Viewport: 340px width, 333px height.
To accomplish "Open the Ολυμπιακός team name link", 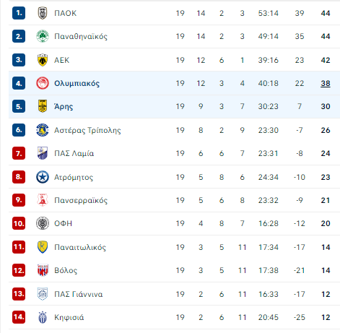I will (x=77, y=83).
